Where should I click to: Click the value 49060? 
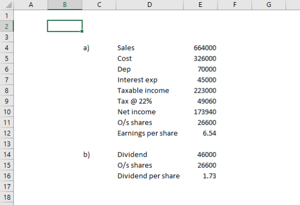(x=207, y=101)
